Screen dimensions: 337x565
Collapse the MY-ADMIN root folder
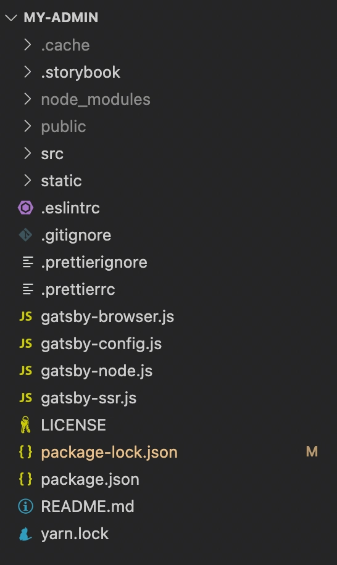12,18
